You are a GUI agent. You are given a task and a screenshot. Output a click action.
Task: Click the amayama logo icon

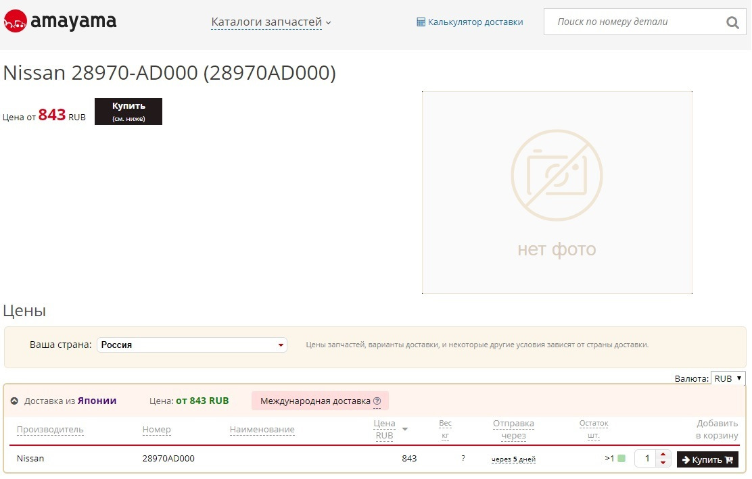15,21
